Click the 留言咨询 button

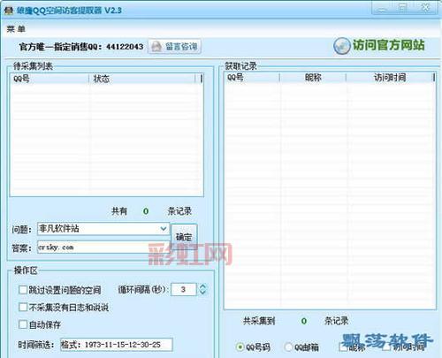click(175, 46)
